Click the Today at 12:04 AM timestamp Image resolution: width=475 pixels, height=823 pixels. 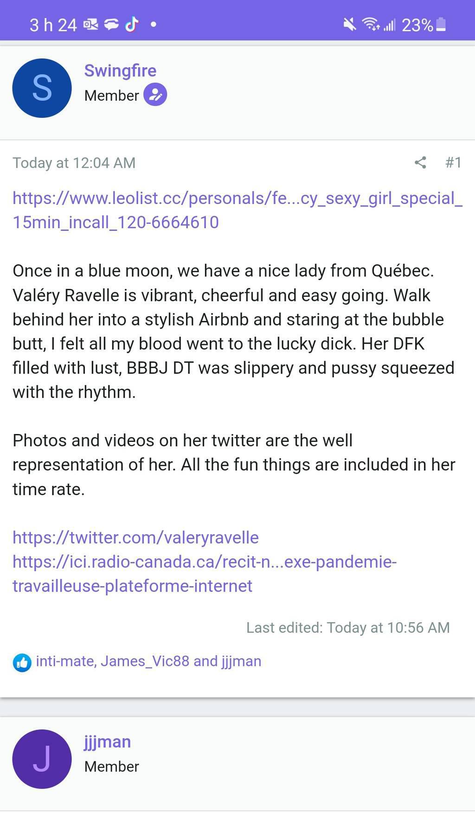(74, 163)
